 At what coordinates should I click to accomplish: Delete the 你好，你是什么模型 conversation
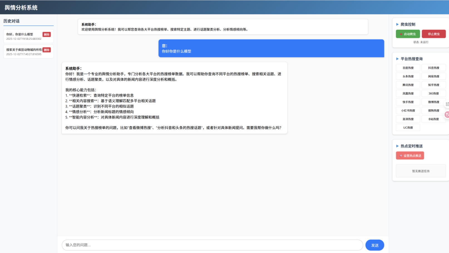pos(46,34)
